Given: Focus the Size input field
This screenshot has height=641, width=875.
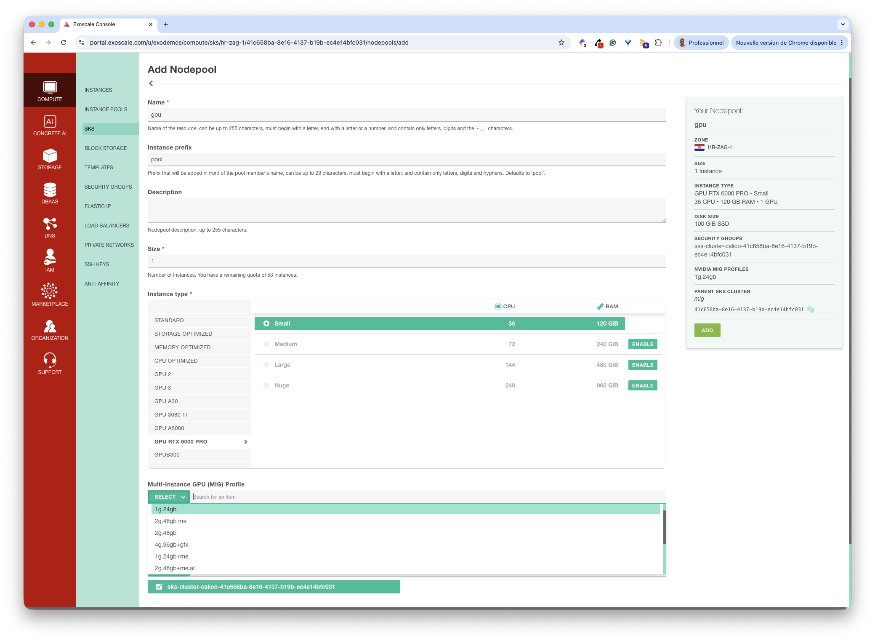Looking at the screenshot, I should (x=407, y=262).
